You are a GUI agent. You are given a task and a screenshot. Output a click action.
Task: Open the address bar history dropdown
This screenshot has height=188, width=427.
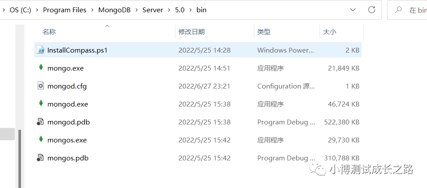point(353,10)
